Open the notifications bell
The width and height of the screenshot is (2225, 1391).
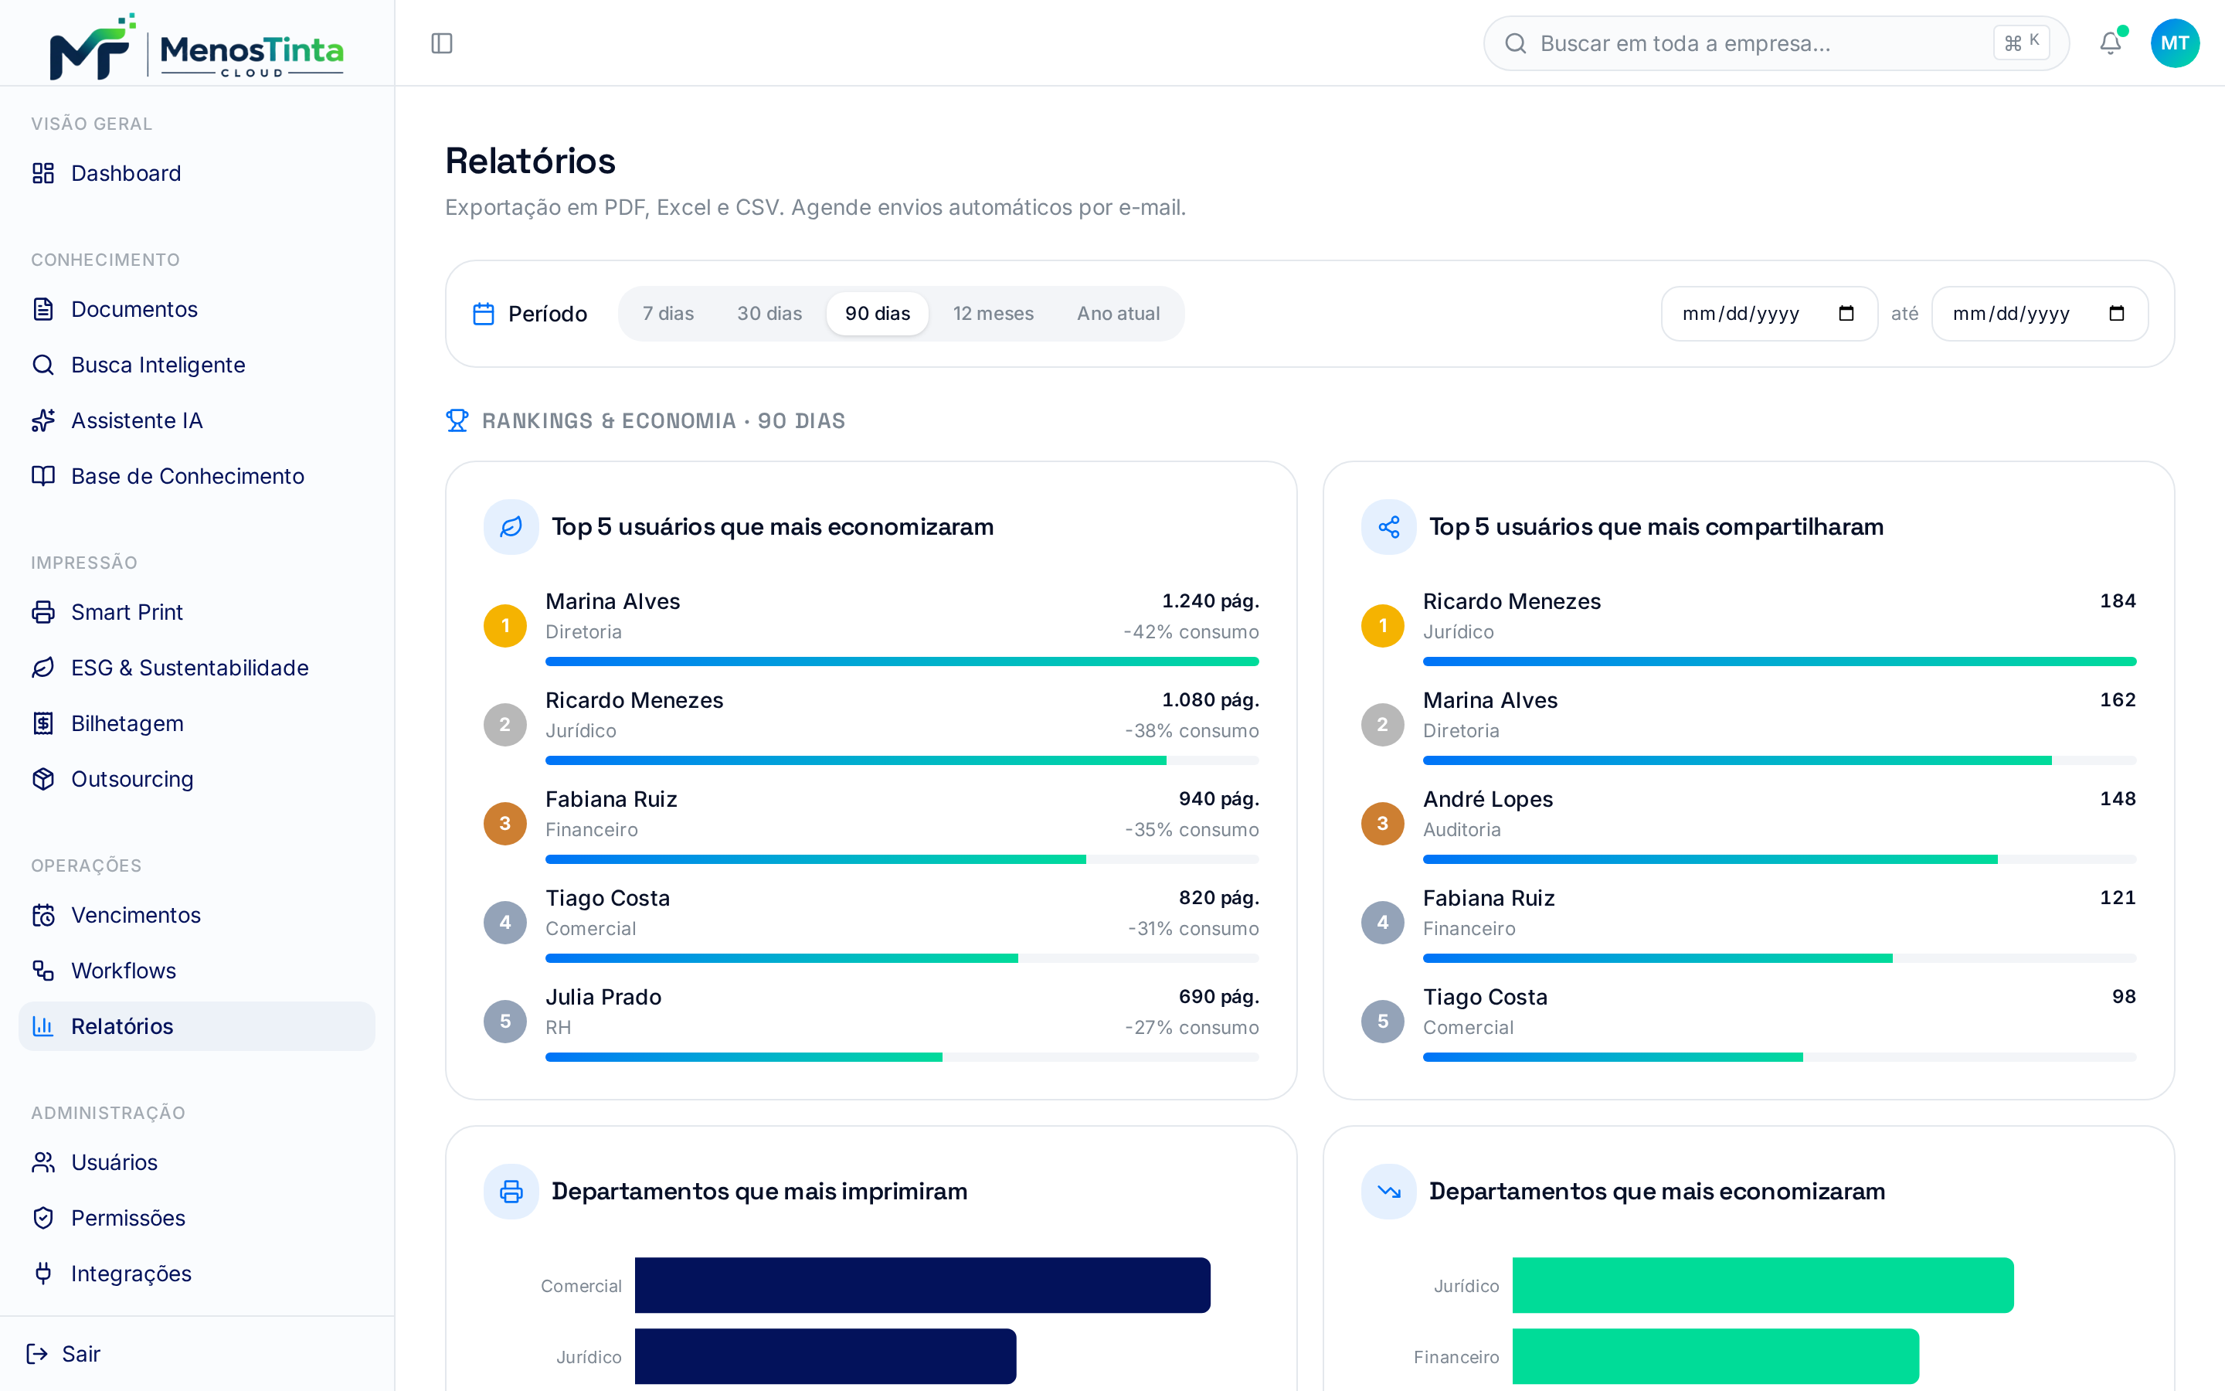[2110, 43]
